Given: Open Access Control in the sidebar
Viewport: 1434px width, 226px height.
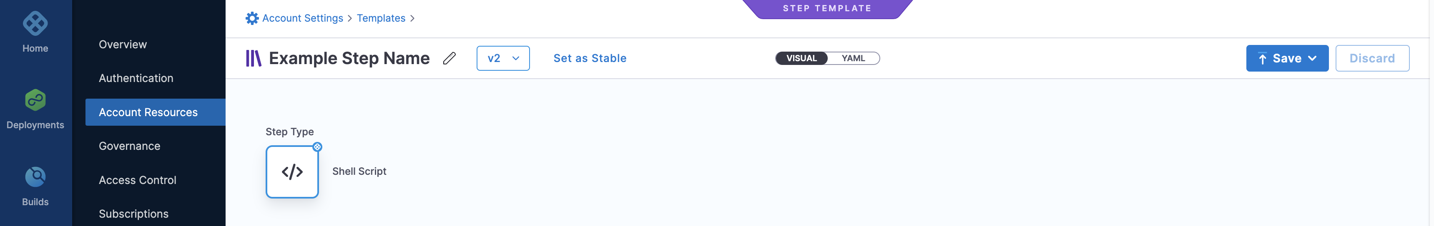Looking at the screenshot, I should click(x=138, y=180).
